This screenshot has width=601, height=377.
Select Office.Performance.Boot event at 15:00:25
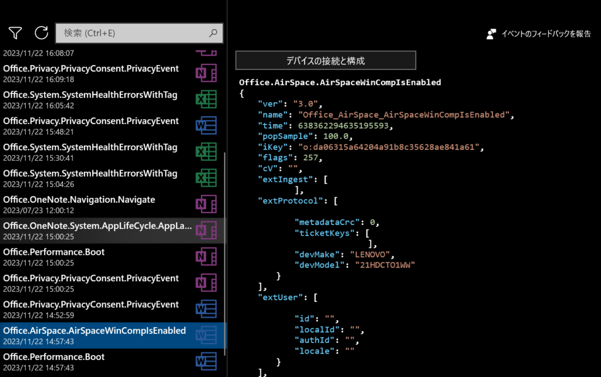coord(112,257)
